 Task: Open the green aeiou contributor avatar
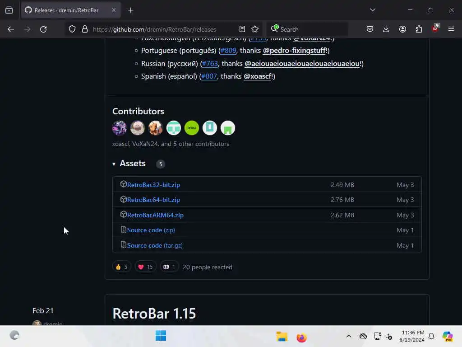[x=191, y=128]
